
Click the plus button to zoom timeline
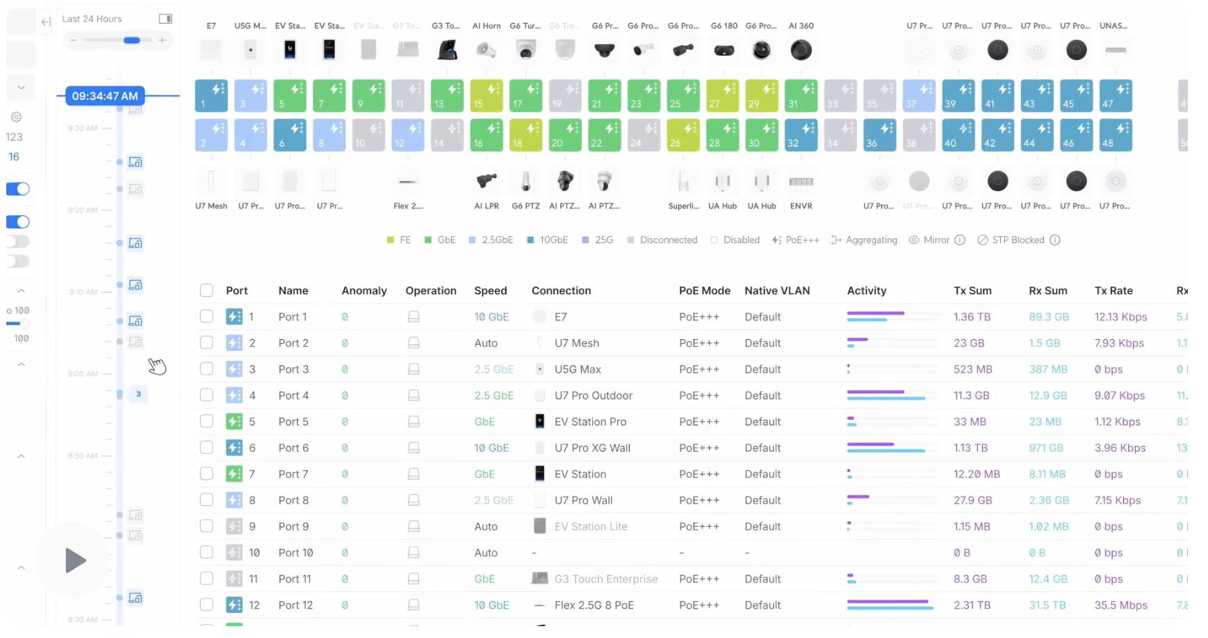click(x=162, y=40)
